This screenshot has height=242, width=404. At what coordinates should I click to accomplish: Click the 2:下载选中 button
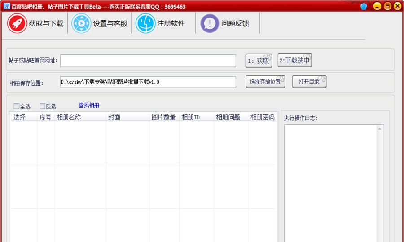click(295, 61)
